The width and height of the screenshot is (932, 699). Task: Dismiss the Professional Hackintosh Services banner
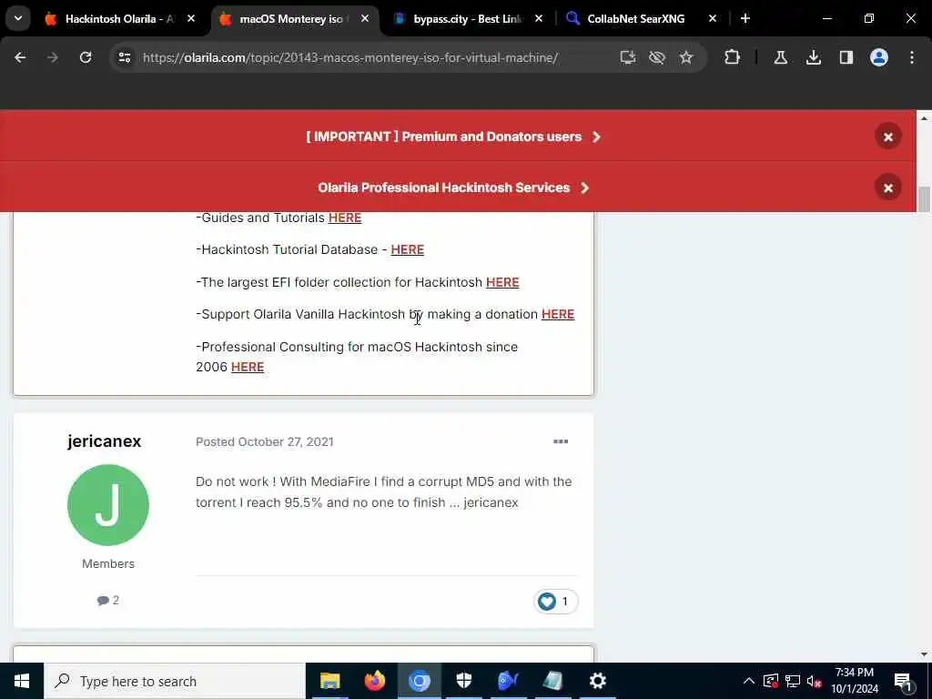click(888, 187)
